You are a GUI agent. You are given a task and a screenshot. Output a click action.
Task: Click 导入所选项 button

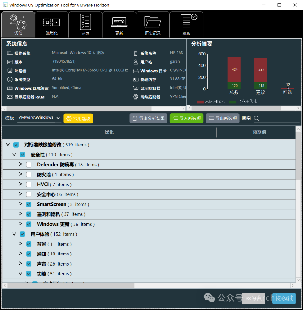pyautogui.click(x=187, y=118)
